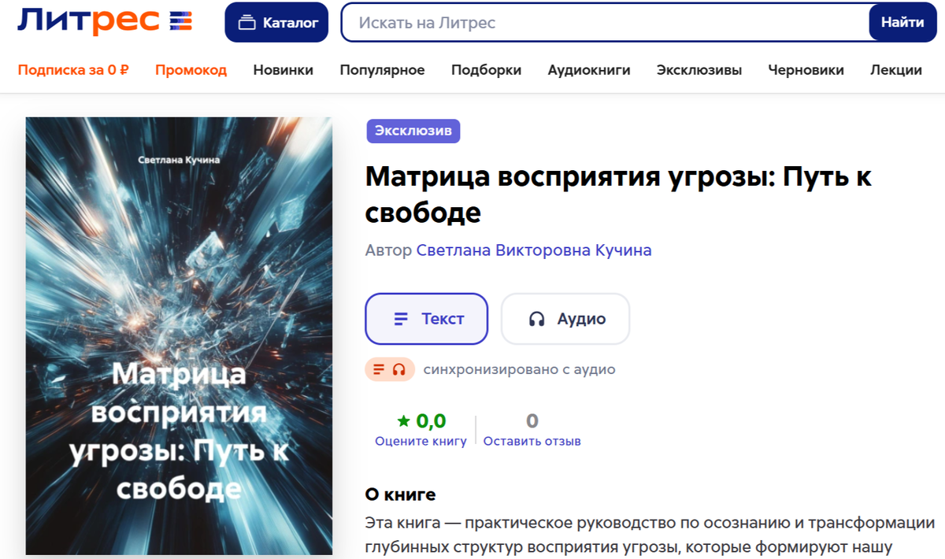Click the catalog grid icon on Каталог button

click(246, 22)
